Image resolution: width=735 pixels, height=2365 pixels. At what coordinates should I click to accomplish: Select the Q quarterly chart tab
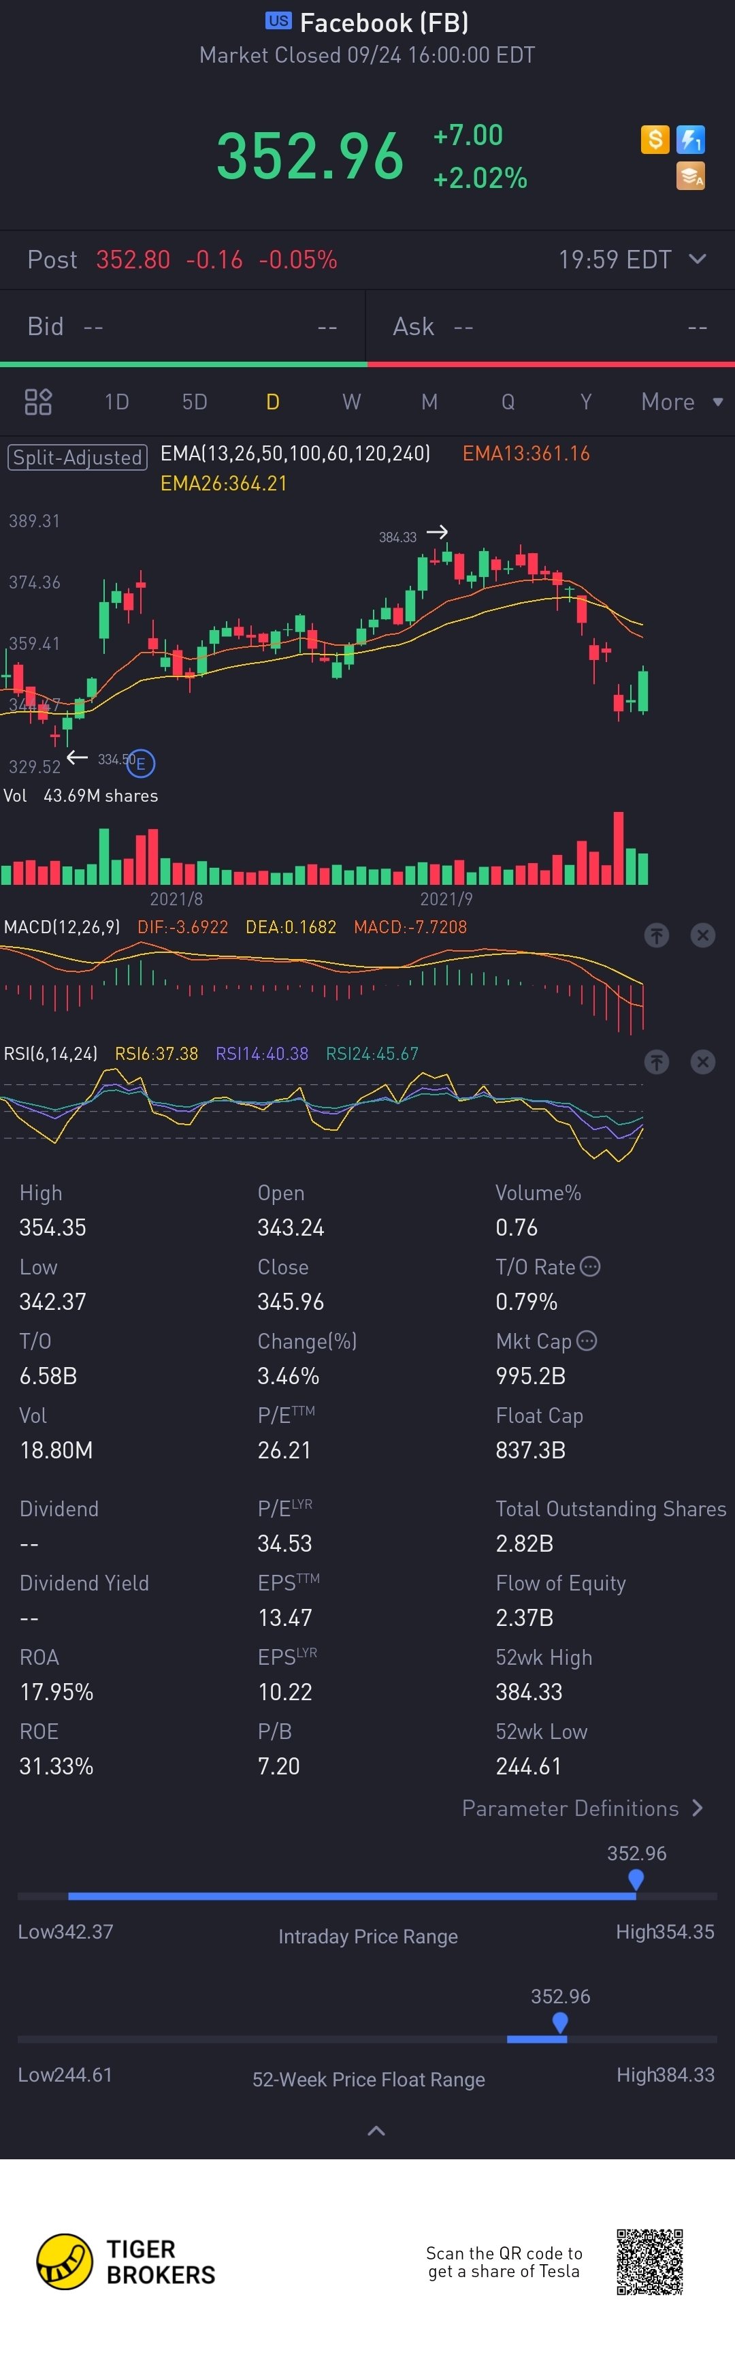(x=508, y=402)
